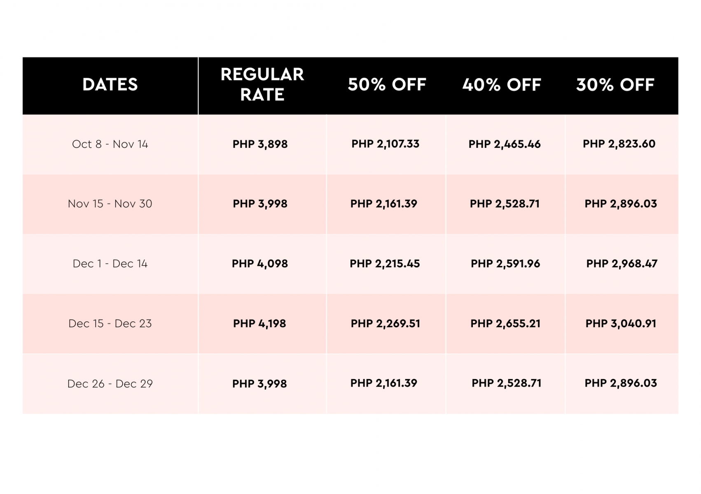The image size is (701, 494).
Task: Click the Nov 15 - Nov 30 date cell
Action: [110, 204]
